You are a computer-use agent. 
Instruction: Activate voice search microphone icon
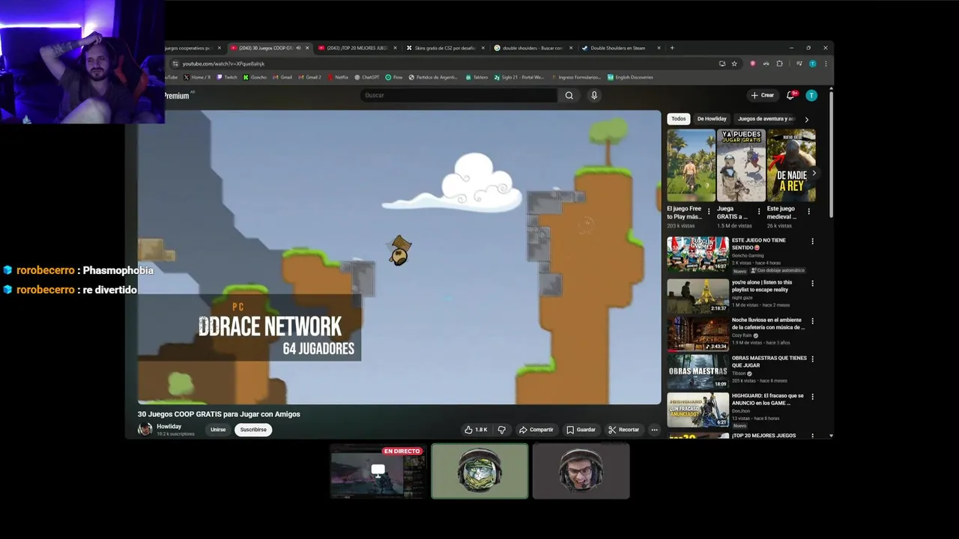[594, 95]
